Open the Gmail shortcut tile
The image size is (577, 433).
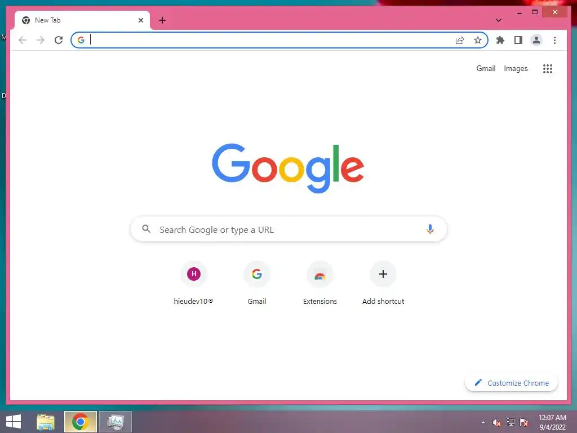point(257,284)
